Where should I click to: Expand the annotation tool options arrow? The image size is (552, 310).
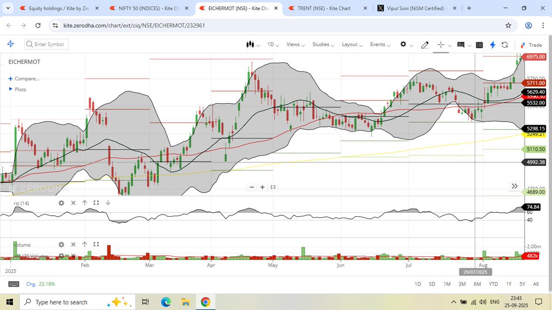(470, 45)
